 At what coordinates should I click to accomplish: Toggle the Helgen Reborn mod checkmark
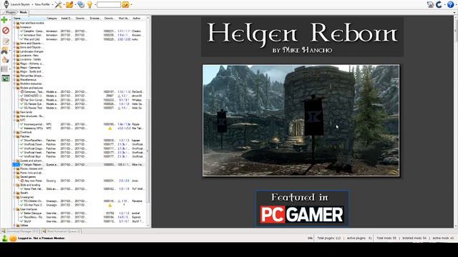point(21,165)
